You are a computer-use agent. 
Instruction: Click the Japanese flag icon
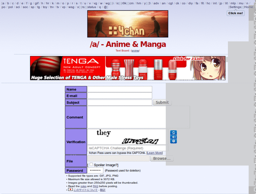click(70, 189)
